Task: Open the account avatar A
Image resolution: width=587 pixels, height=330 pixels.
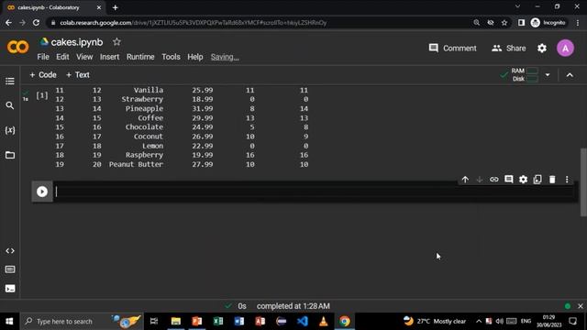Action: click(565, 49)
